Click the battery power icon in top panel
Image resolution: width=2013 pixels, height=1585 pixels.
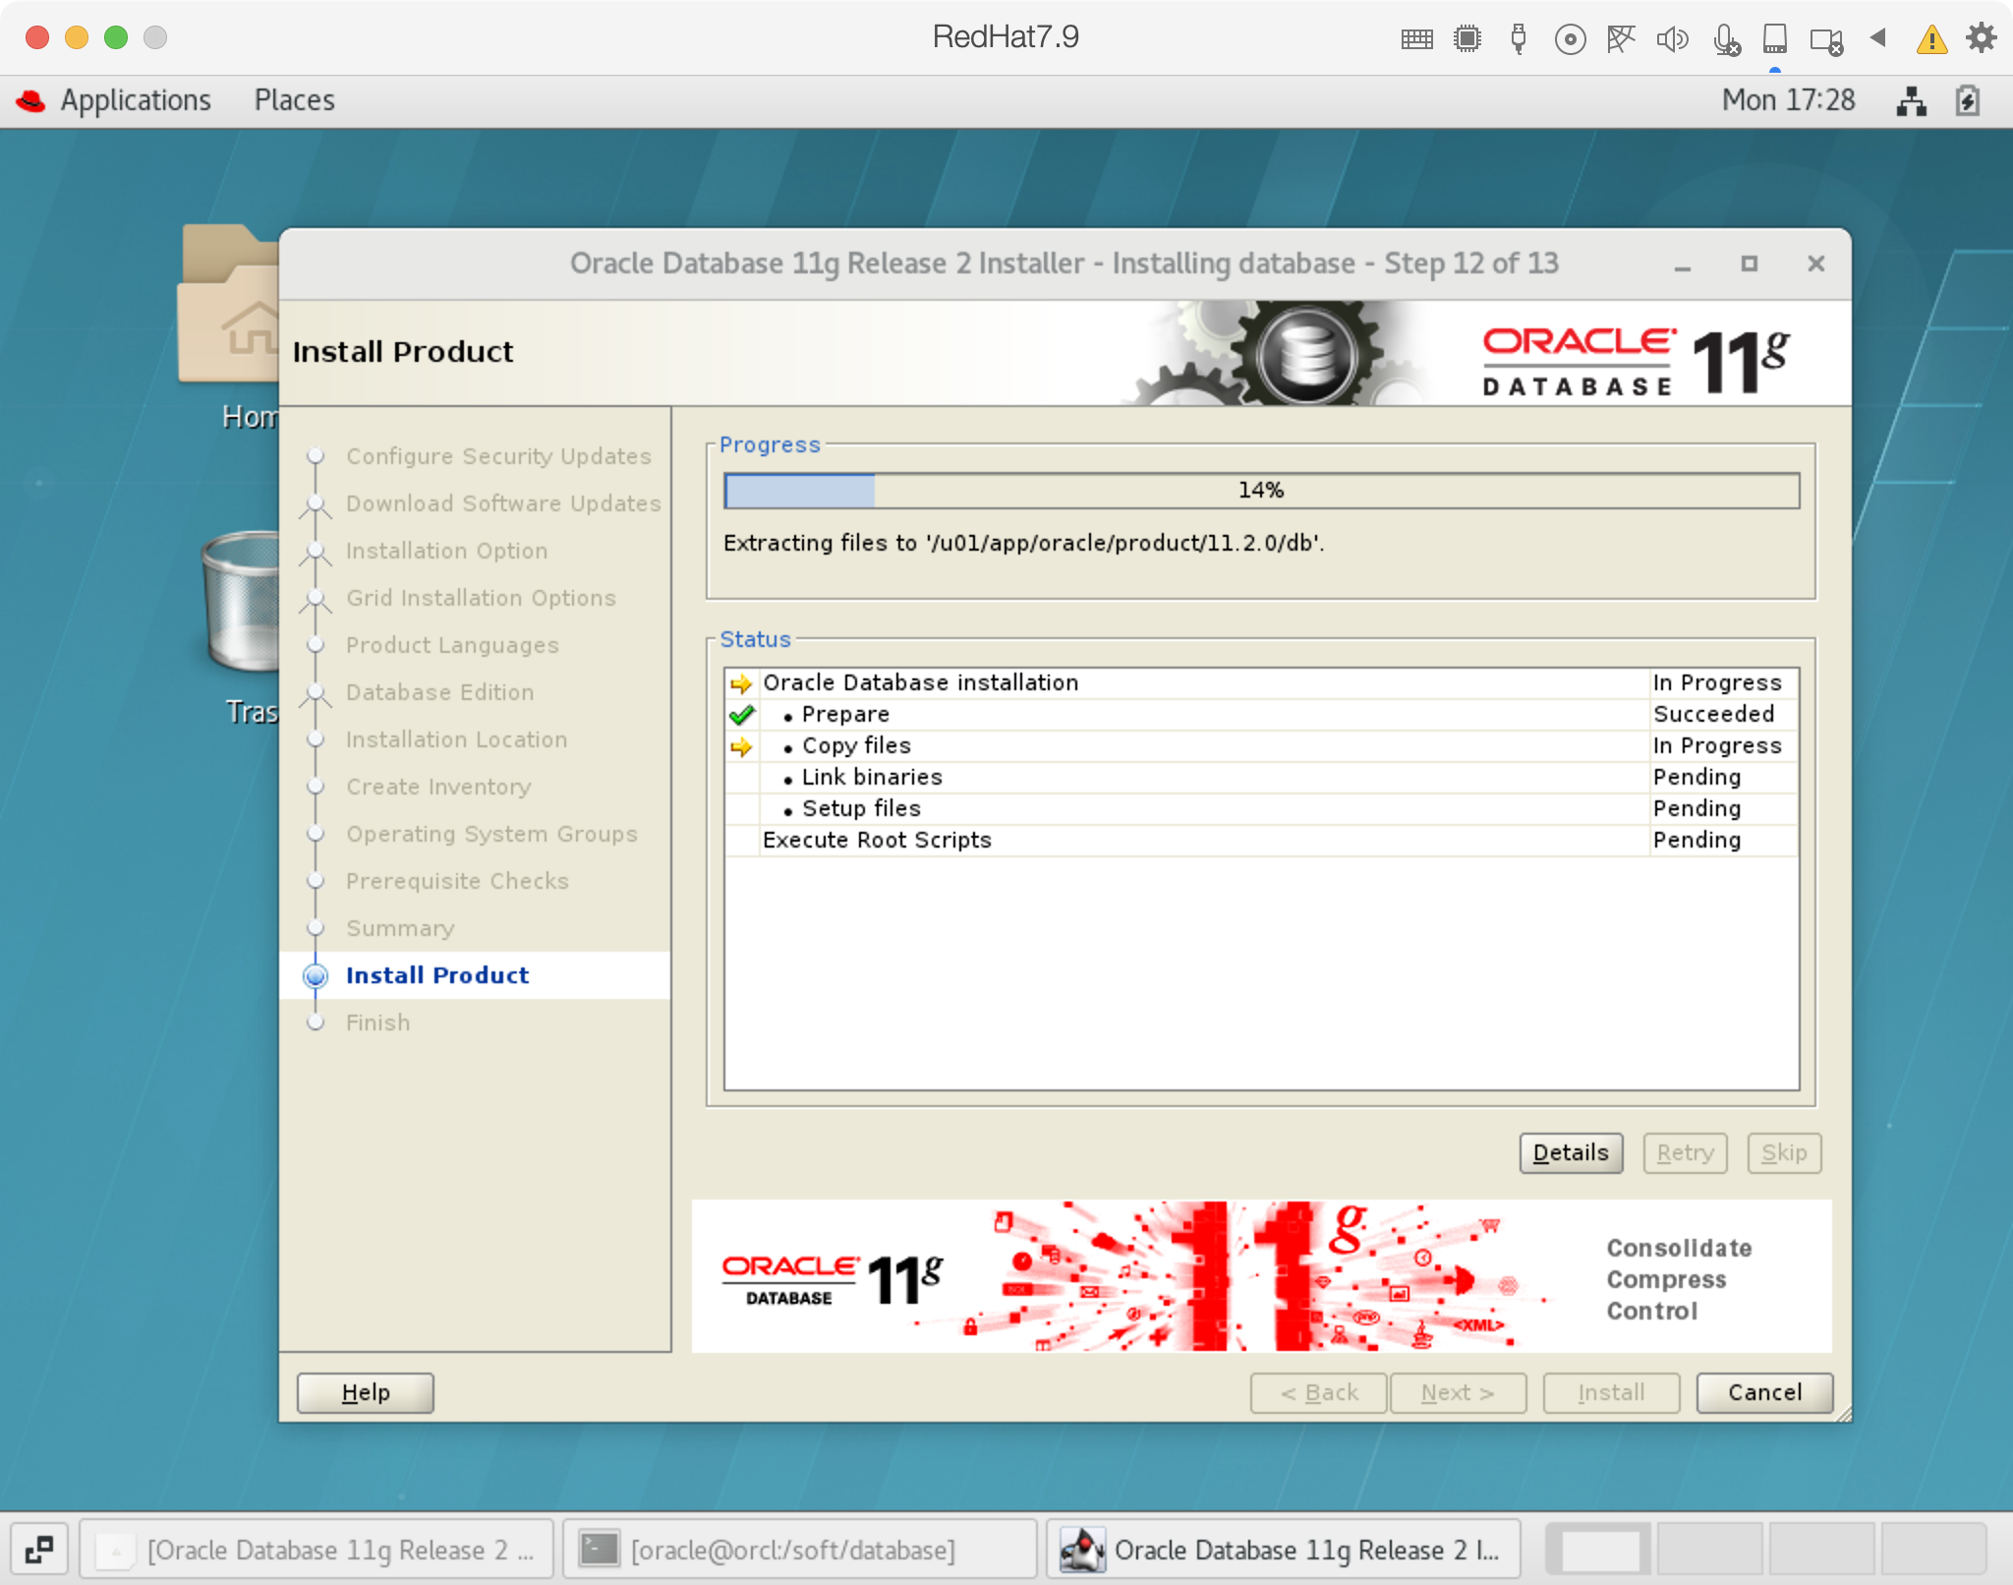coord(1968,100)
